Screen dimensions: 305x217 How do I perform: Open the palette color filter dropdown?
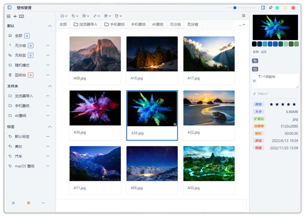tap(108, 16)
